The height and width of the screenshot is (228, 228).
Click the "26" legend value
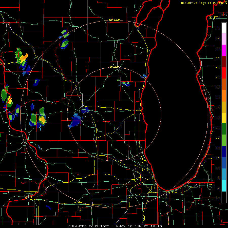tap(218, 128)
